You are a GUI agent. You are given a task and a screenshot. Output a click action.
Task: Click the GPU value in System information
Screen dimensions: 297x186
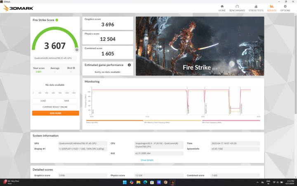pyautogui.click(x=82, y=143)
